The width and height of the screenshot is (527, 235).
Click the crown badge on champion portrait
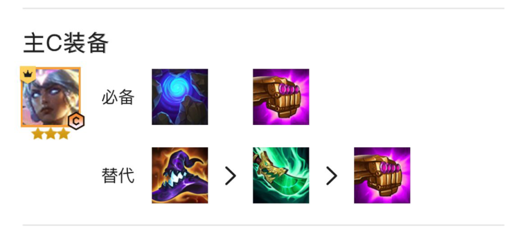[x=28, y=74]
